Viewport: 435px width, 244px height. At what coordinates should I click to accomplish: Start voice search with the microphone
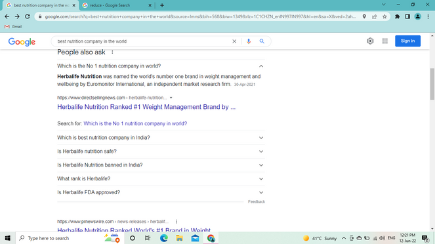[x=249, y=41]
